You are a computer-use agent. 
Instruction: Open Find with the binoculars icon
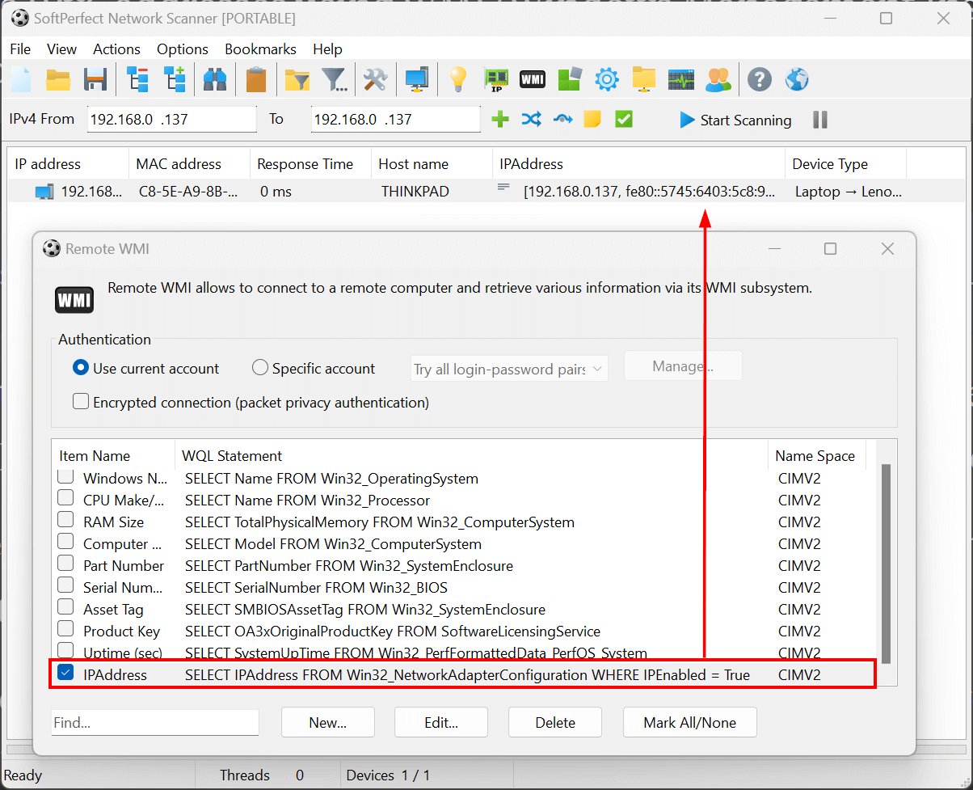coord(215,79)
